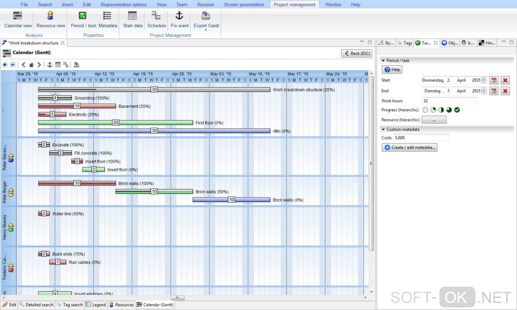Open the File menu
Viewport: 517px width, 310px height.
pos(24,5)
